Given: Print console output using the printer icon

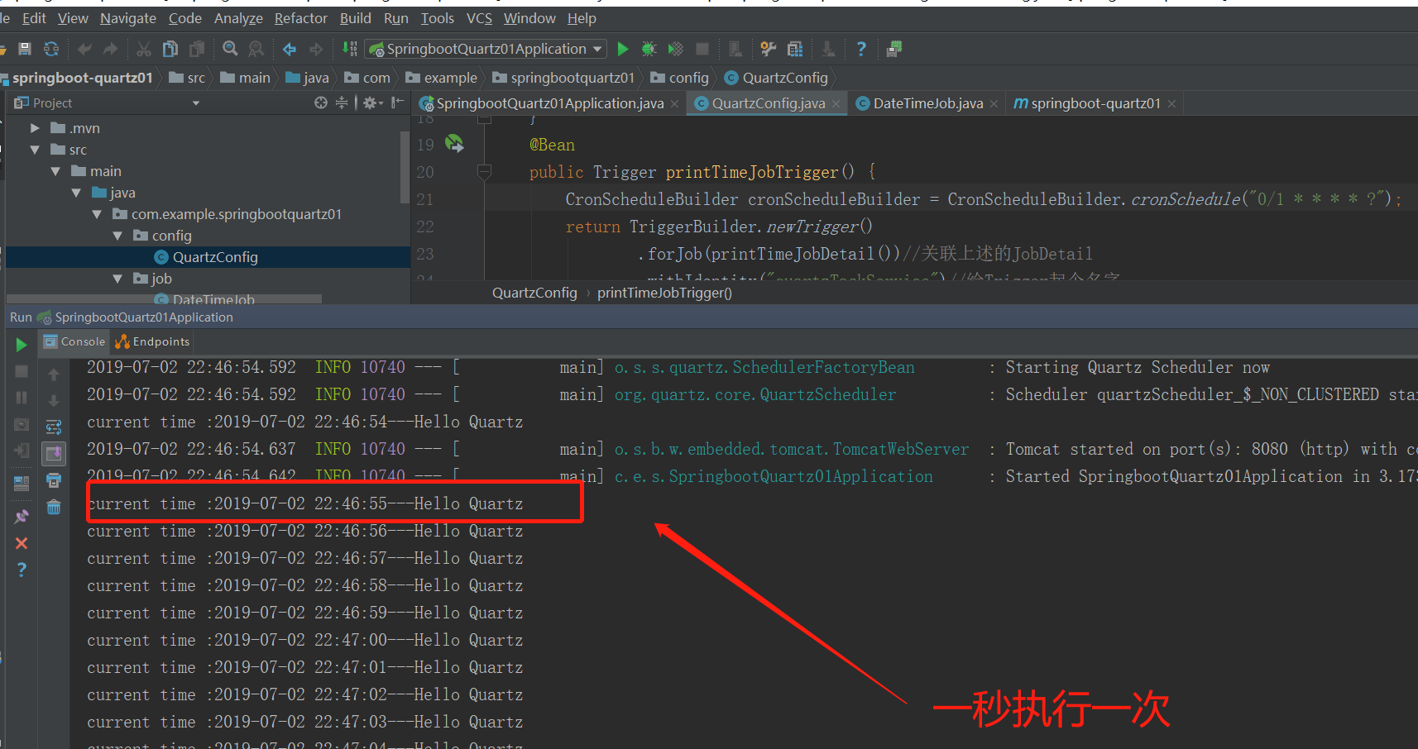Looking at the screenshot, I should pos(54,481).
